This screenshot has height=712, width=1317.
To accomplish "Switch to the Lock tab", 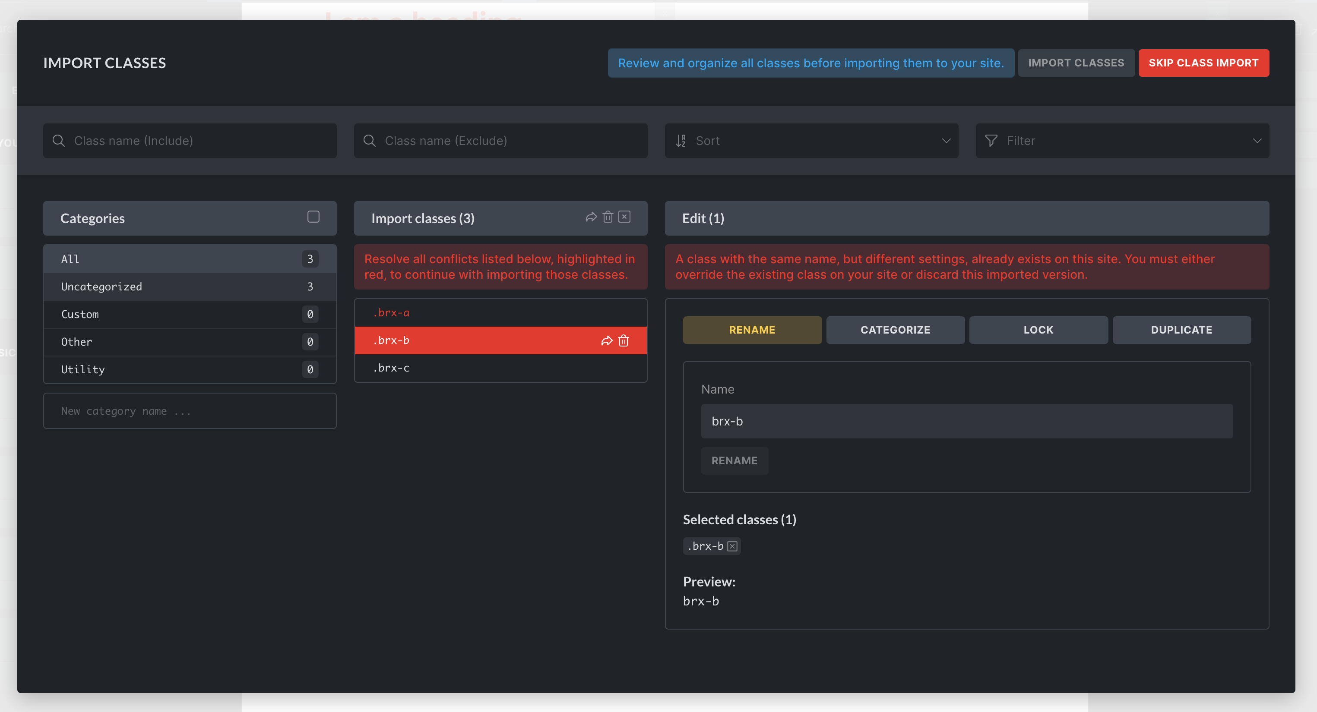I will click(1038, 330).
